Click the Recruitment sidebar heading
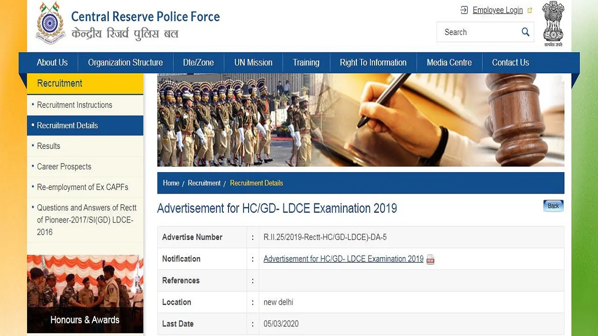598x336 pixels. [85, 84]
